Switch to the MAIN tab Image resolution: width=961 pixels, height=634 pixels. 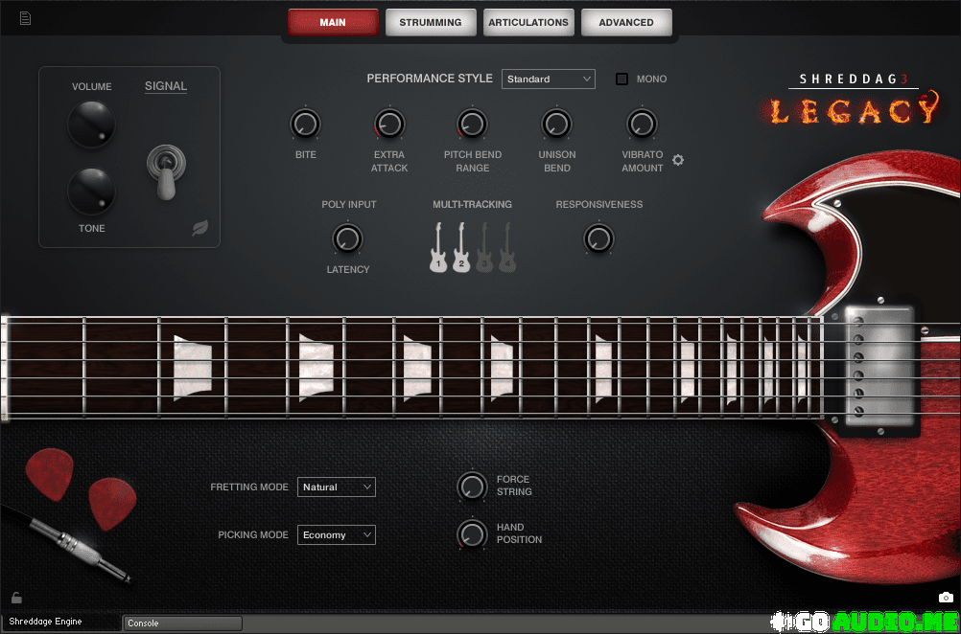coord(333,22)
